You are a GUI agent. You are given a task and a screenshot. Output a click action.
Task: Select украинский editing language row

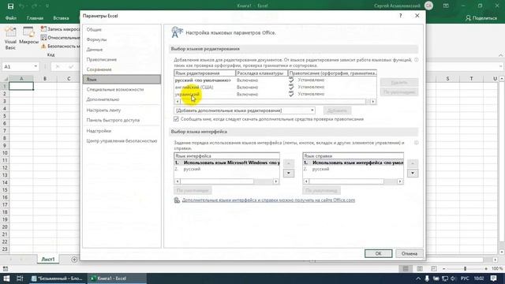point(275,94)
